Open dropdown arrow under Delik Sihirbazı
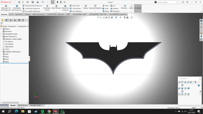This screenshot has height=114, width=203. tap(56, 11)
